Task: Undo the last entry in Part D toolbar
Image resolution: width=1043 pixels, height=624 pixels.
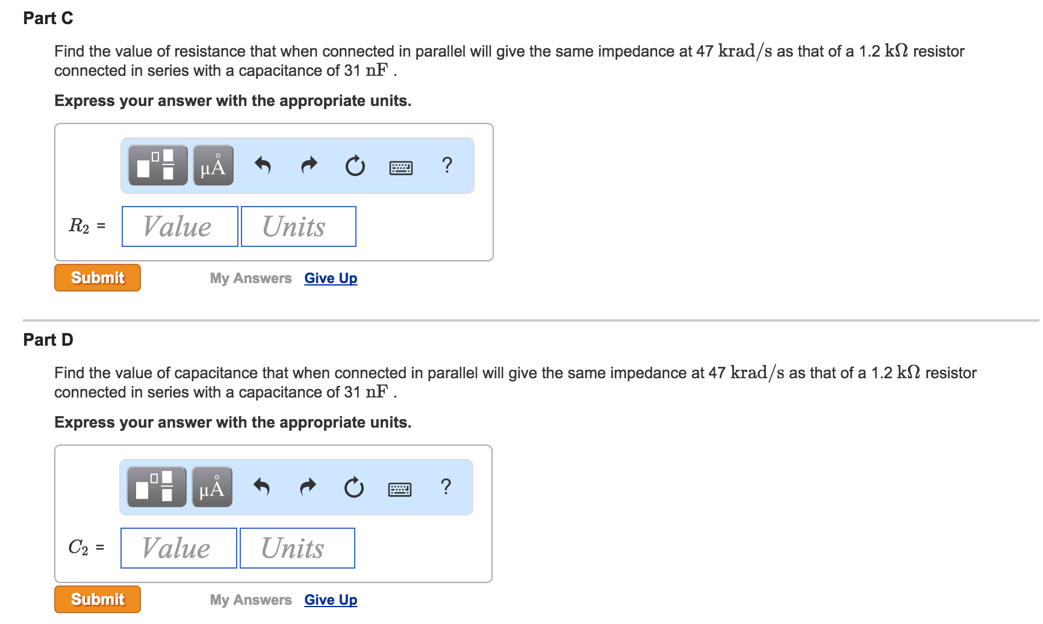Action: 262,488
